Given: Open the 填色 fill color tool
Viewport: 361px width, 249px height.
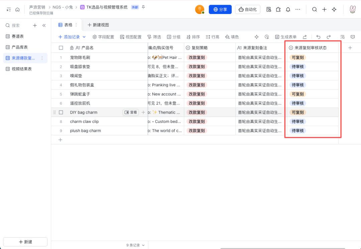Looking at the screenshot, I should point(232,37).
